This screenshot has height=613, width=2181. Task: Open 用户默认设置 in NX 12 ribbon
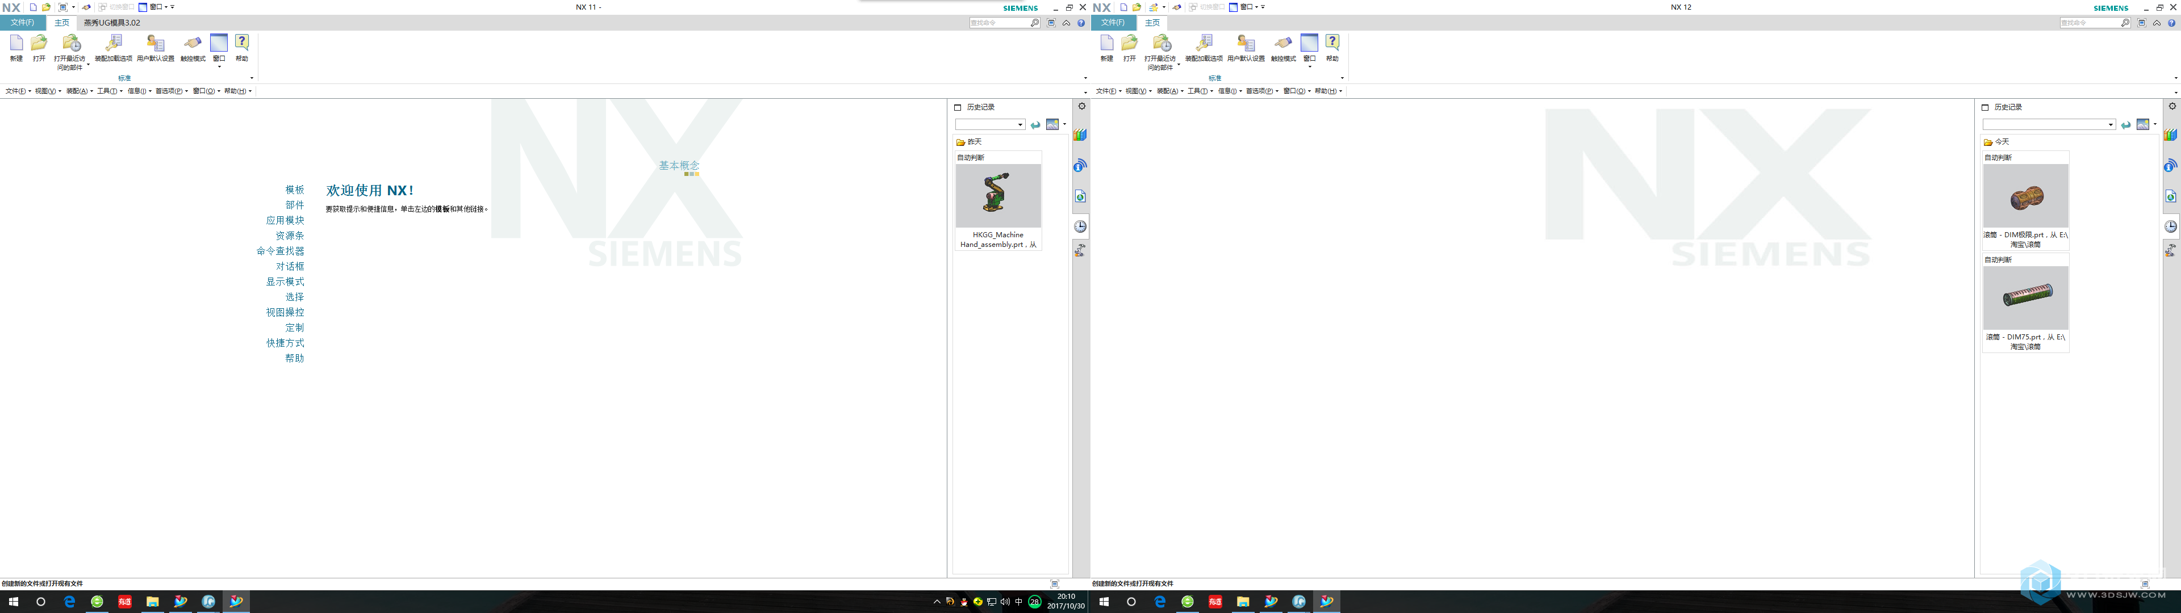pos(1246,48)
